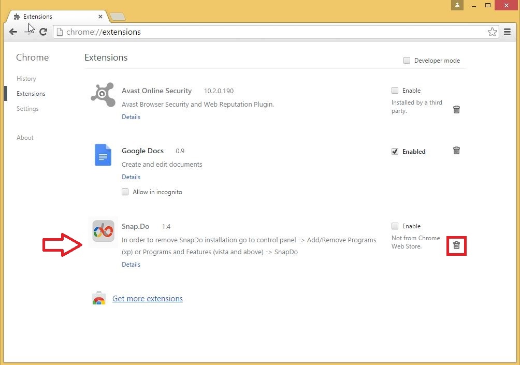The image size is (520, 365).
Task: Bookmark the page using the star icon
Action: [x=492, y=32]
